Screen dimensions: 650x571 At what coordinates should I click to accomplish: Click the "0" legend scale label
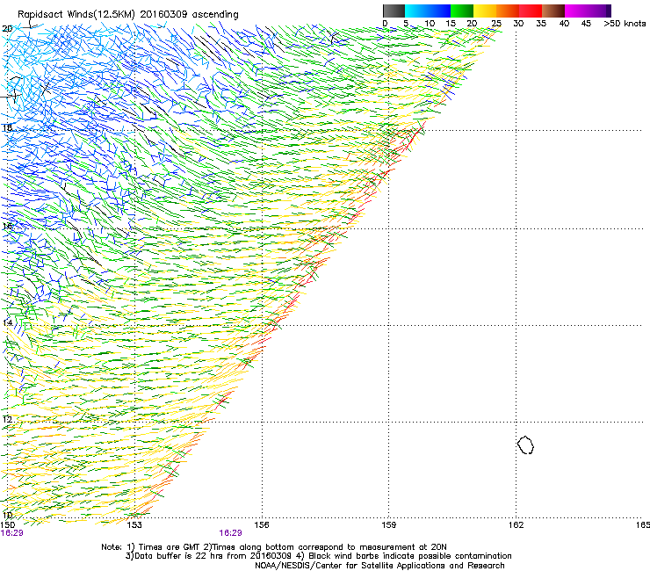(x=385, y=24)
